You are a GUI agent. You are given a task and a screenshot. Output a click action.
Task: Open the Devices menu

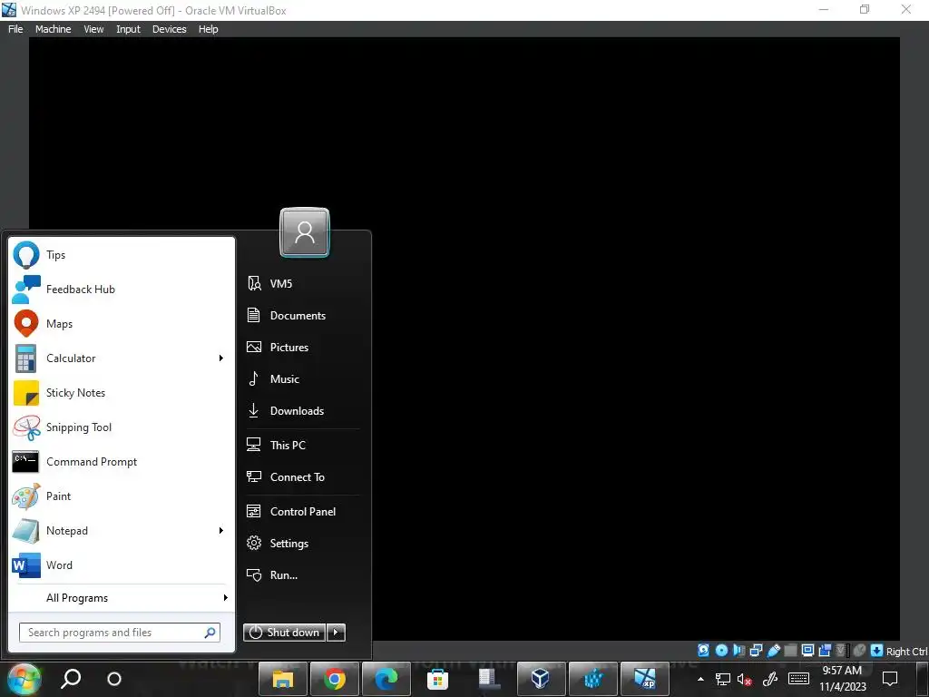coord(169,29)
